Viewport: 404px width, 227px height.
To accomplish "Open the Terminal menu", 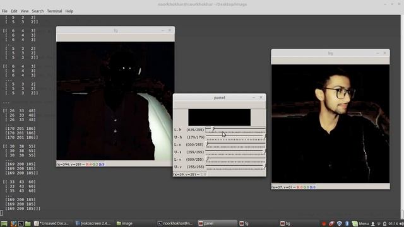I will click(54, 11).
